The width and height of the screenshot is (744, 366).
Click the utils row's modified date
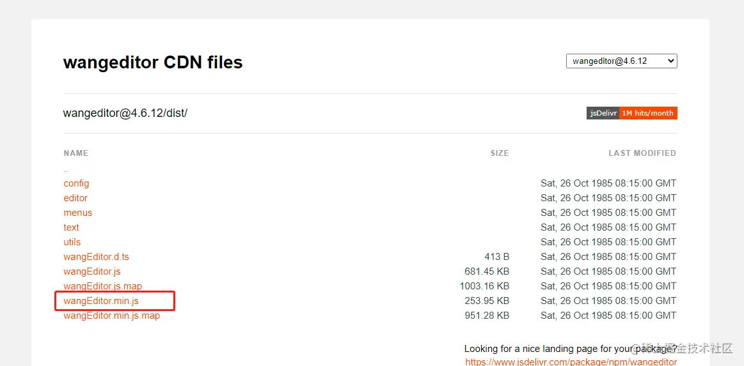tap(608, 242)
